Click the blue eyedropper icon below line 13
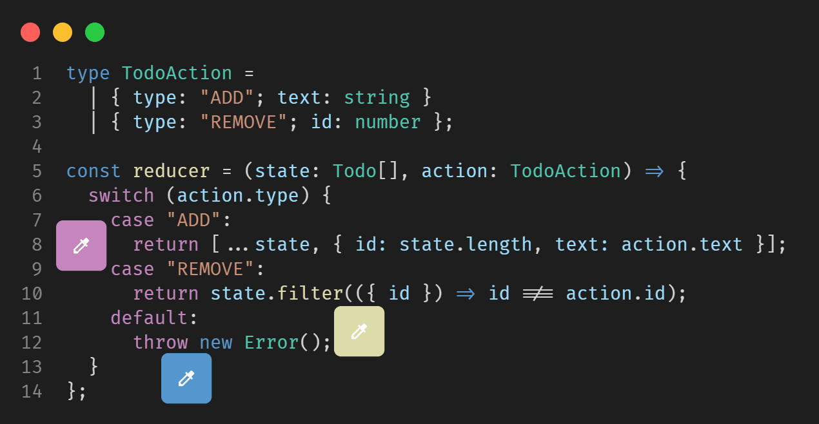Image resolution: width=819 pixels, height=424 pixels. 186,378
